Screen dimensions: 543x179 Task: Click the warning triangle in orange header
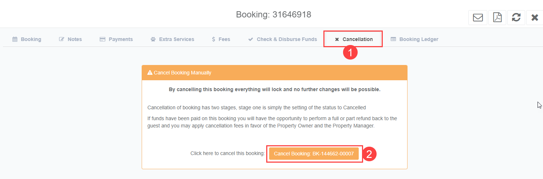click(x=150, y=73)
